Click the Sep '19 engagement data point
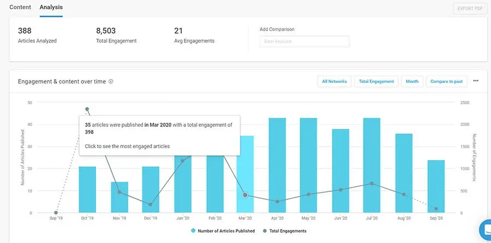491x243 pixels. 56,212
